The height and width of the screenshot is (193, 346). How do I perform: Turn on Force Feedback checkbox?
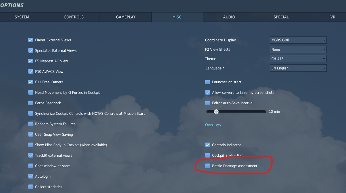31,103
